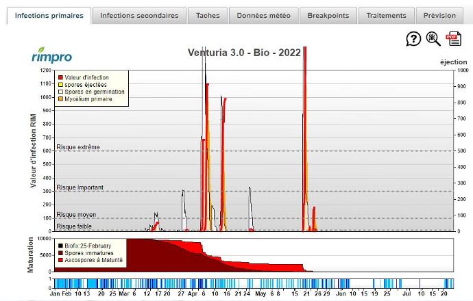Click the Ascospores à Maturité legend entry

pyautogui.click(x=90, y=260)
